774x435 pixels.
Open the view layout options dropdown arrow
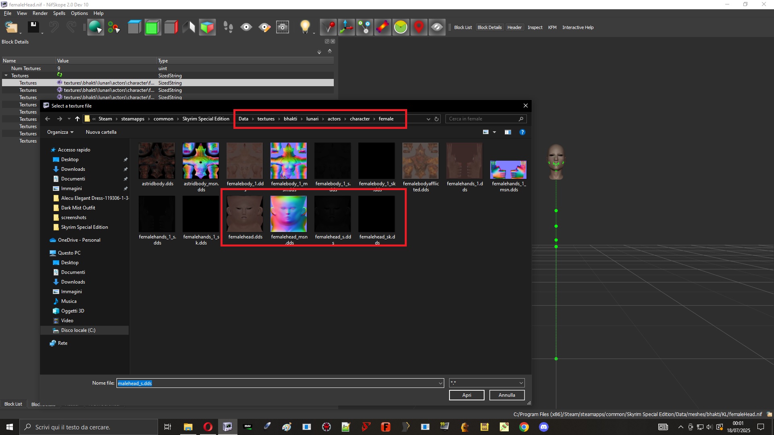494,132
